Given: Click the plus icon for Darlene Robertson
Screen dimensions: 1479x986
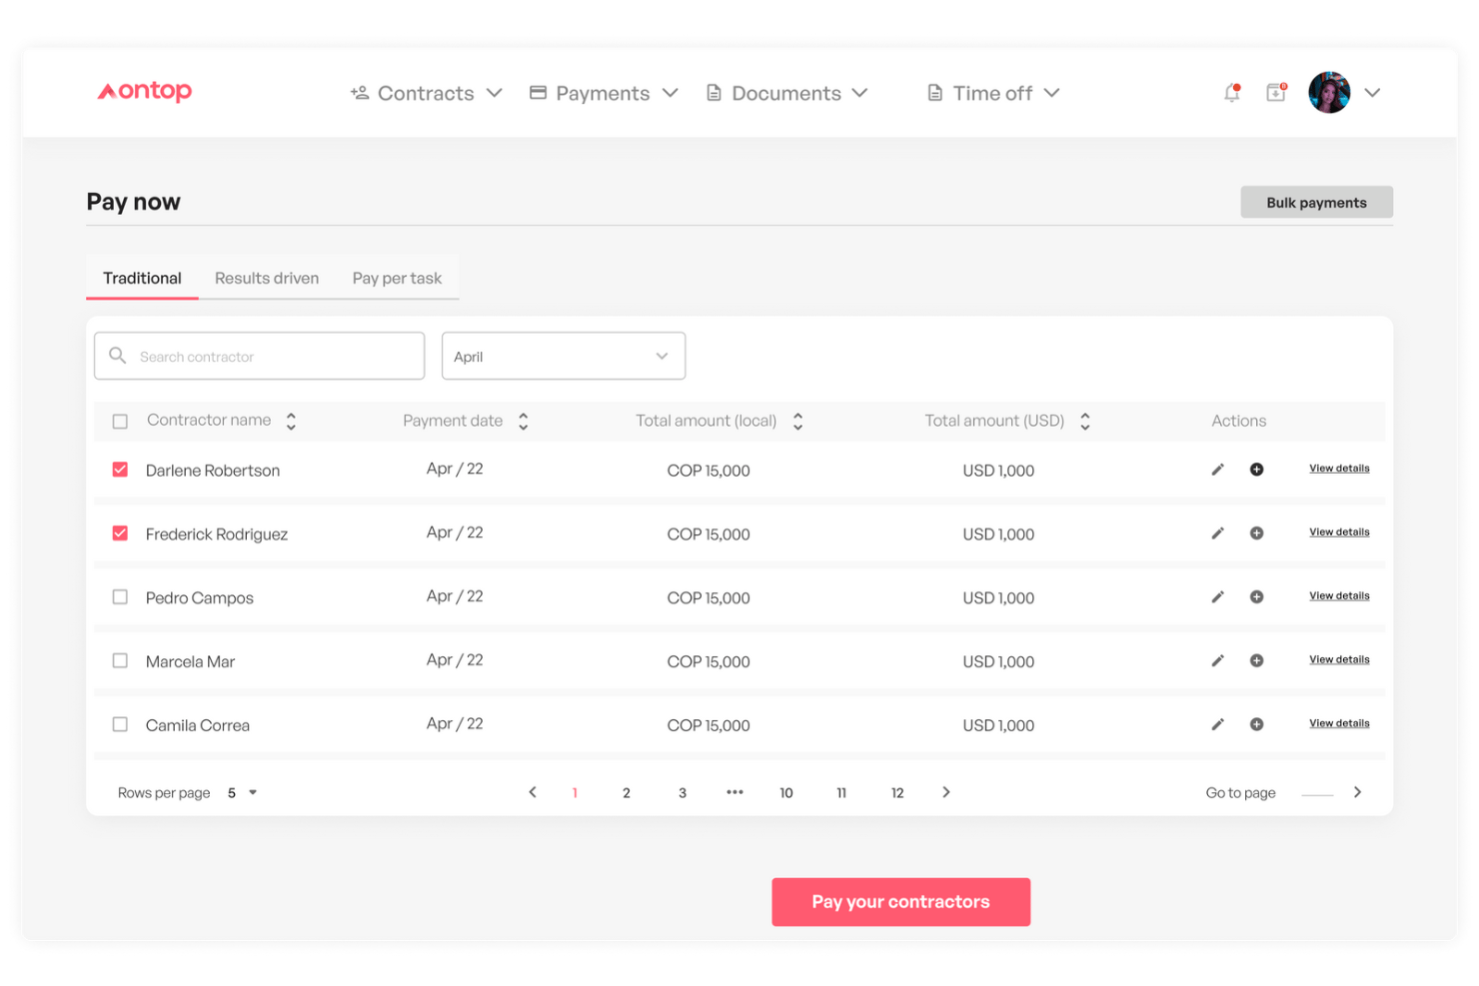Looking at the screenshot, I should pos(1256,470).
